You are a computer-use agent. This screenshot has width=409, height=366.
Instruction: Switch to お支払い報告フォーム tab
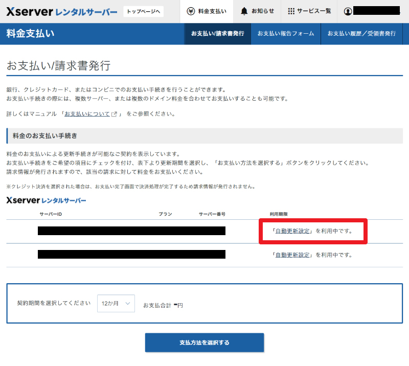tap(286, 34)
